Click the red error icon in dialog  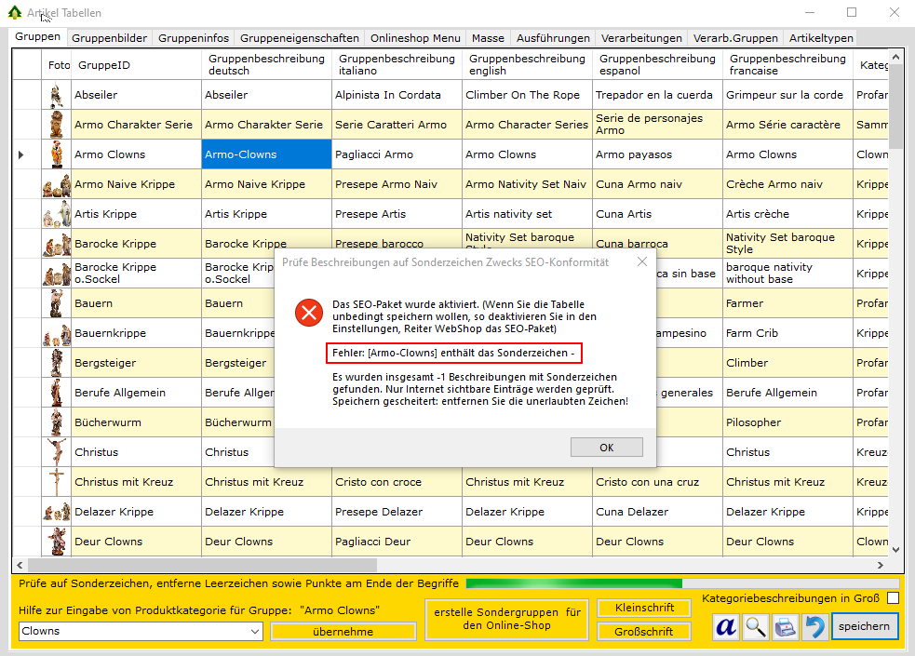pos(308,314)
